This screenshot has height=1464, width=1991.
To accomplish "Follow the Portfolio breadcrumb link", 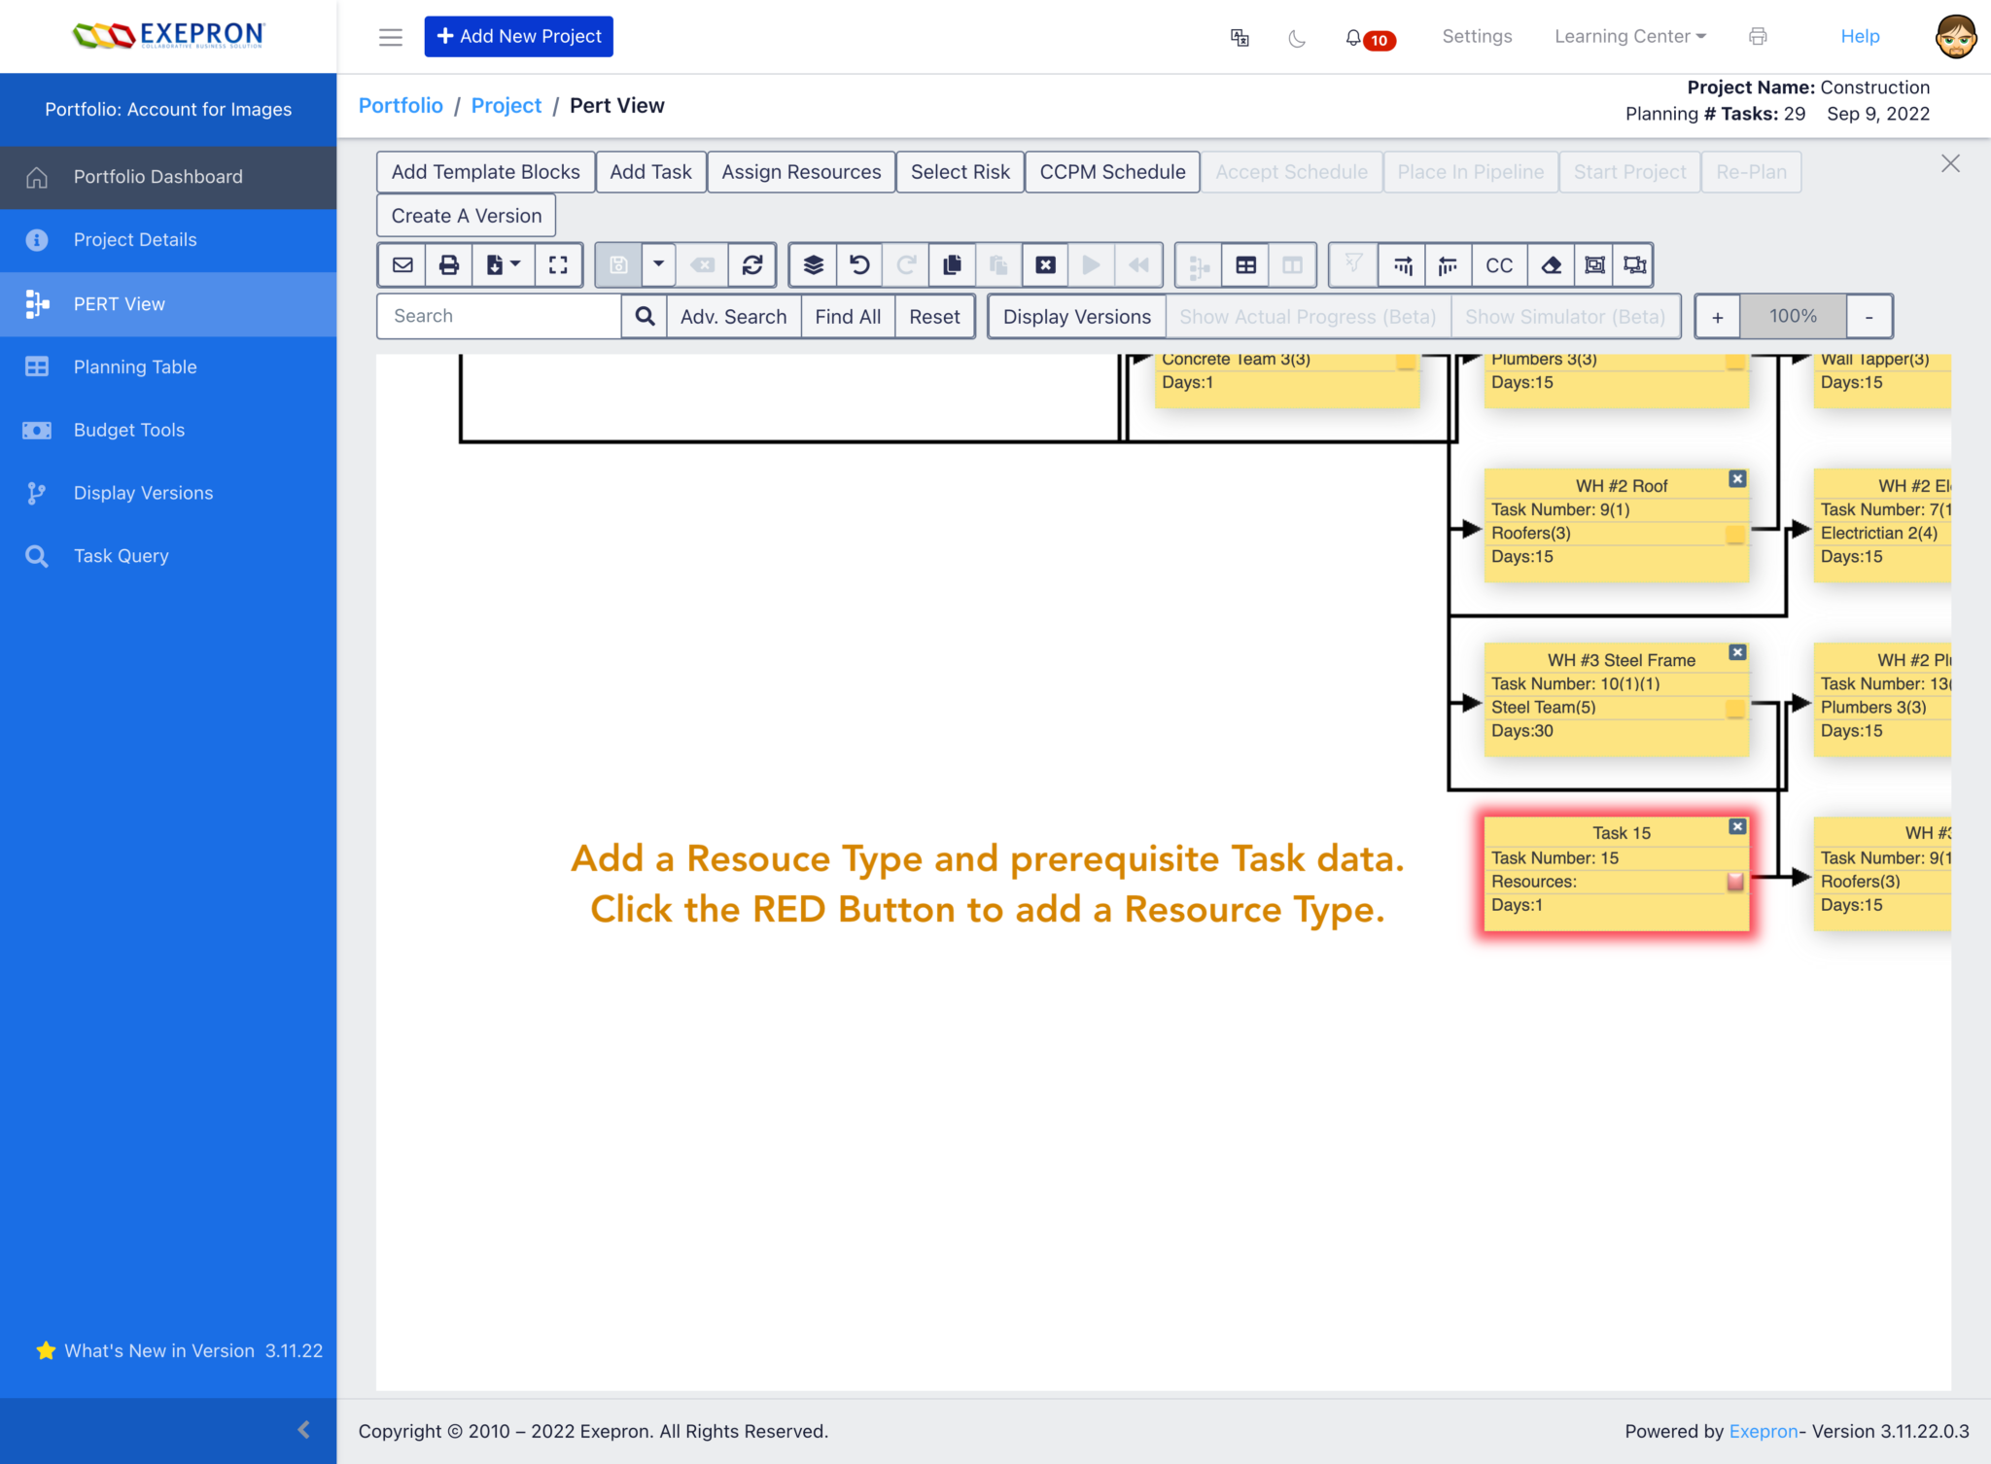I will click(x=401, y=105).
